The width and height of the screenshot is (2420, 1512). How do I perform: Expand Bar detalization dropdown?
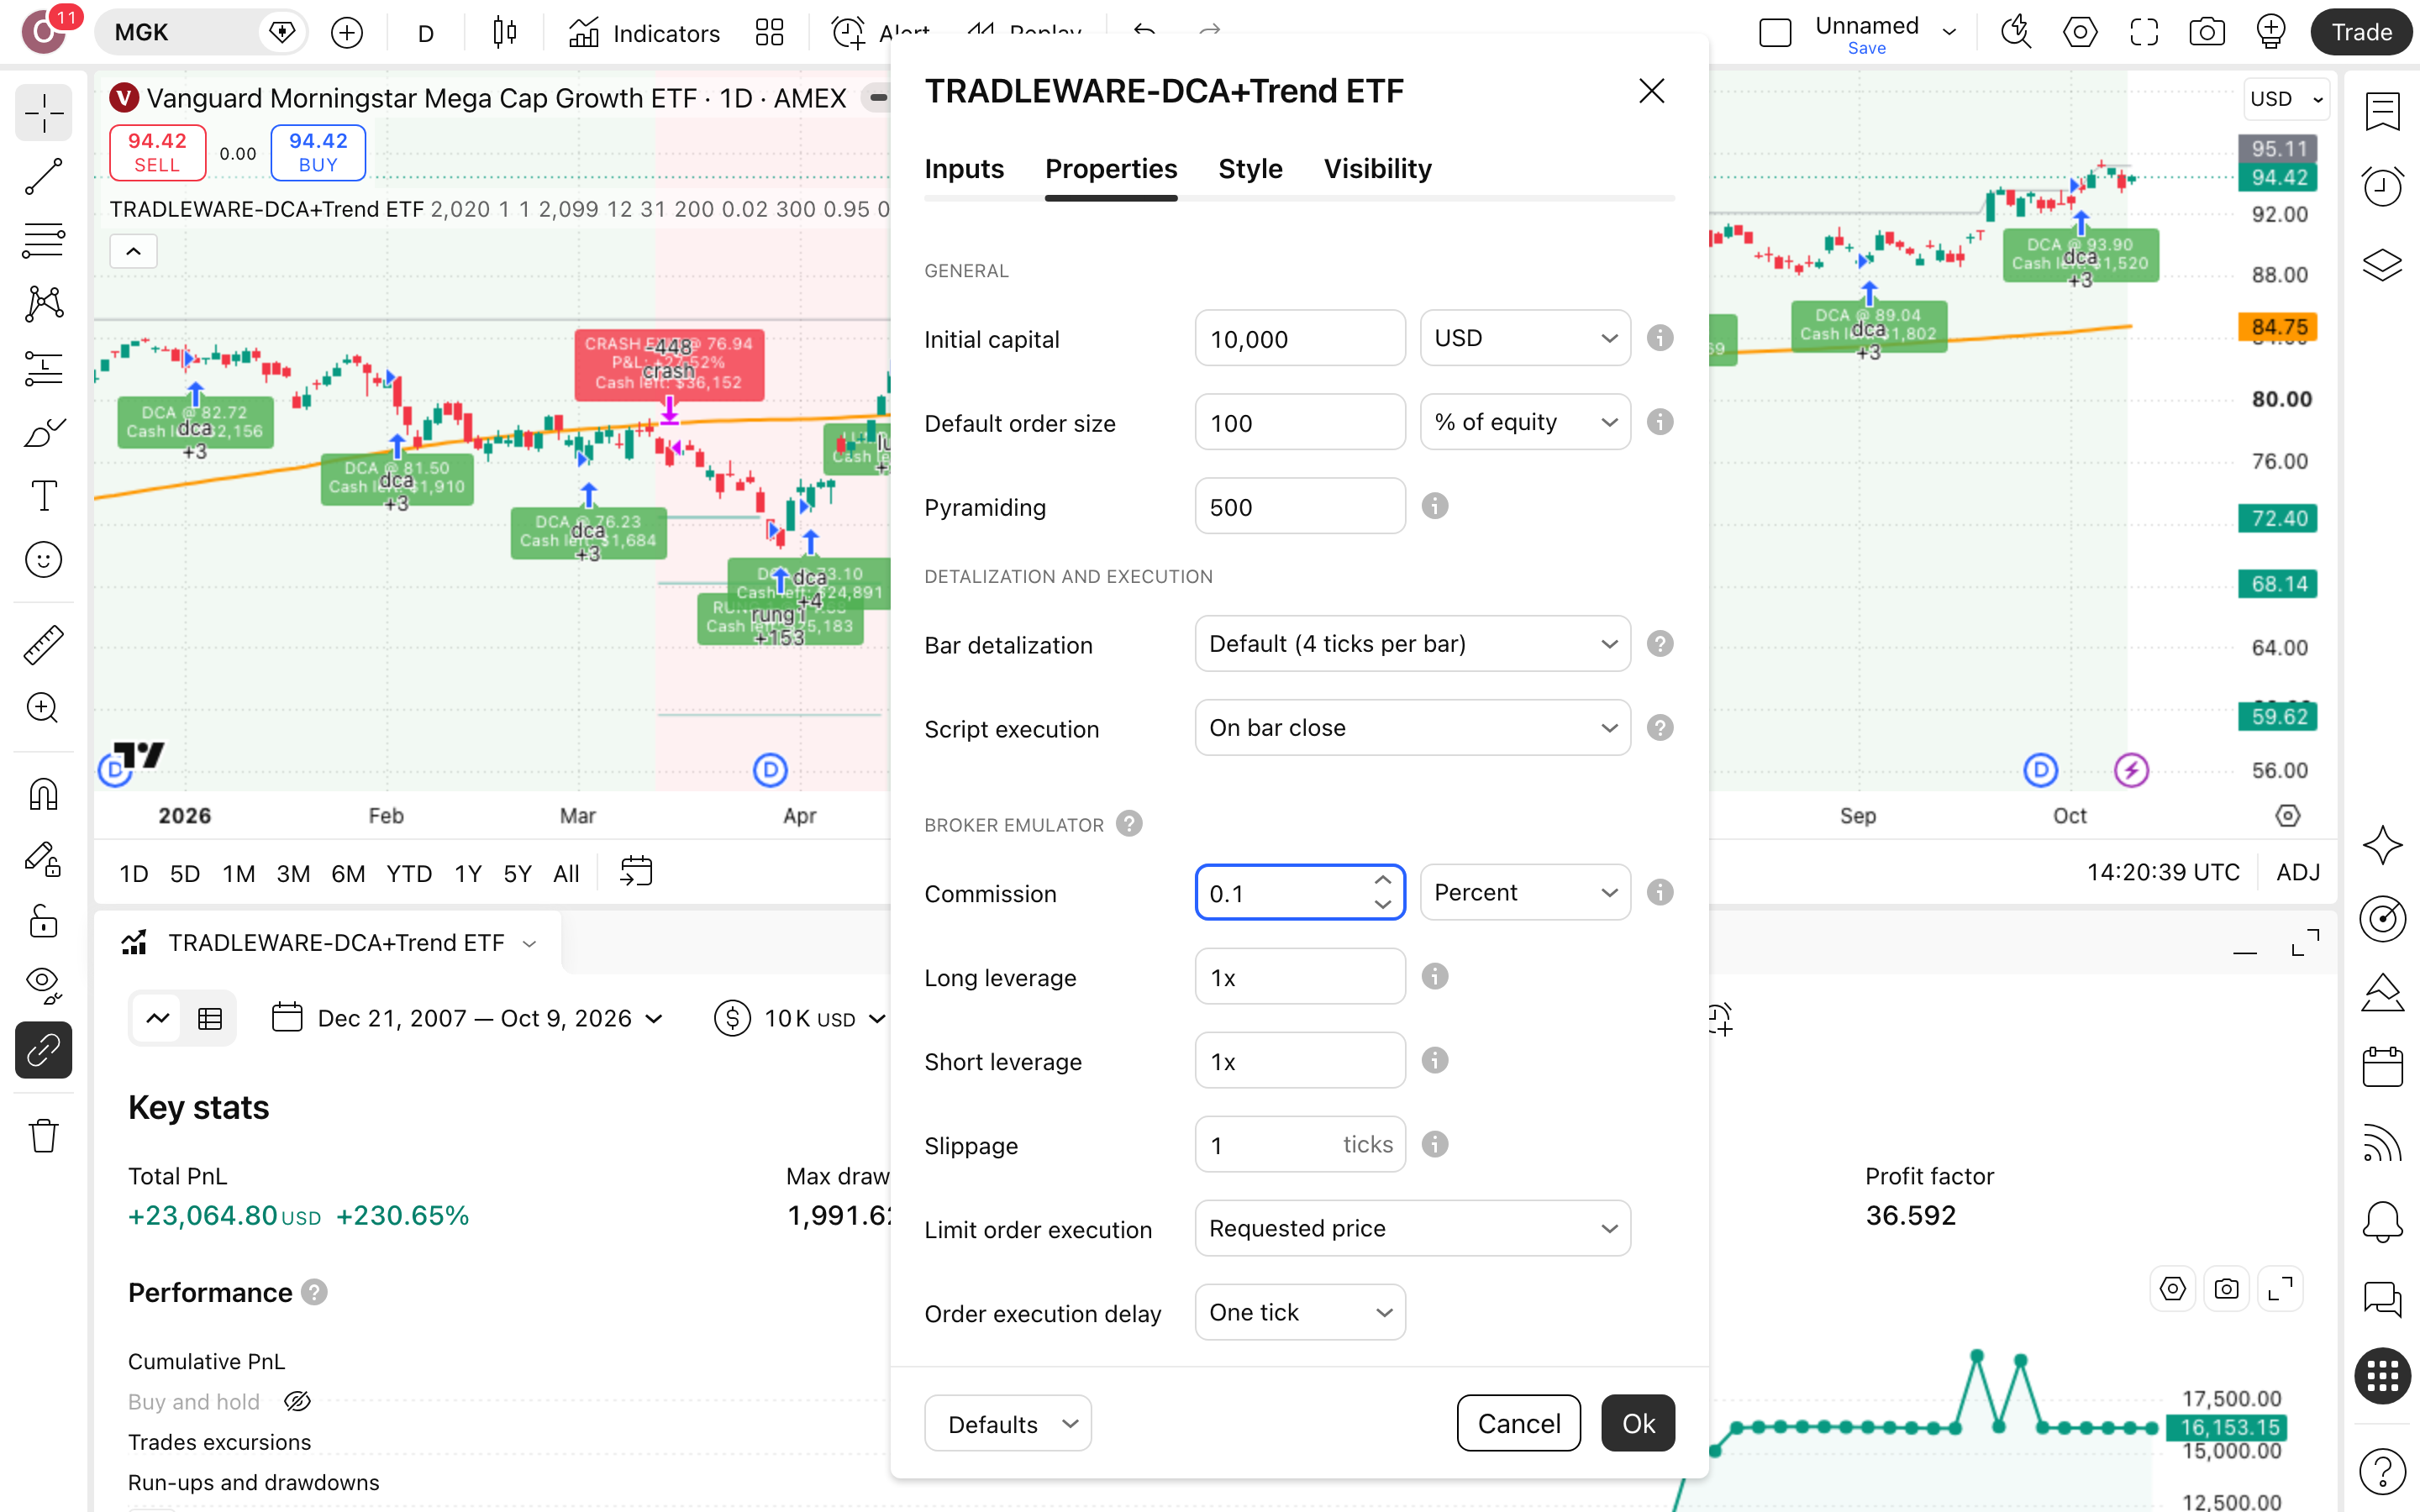(1412, 644)
